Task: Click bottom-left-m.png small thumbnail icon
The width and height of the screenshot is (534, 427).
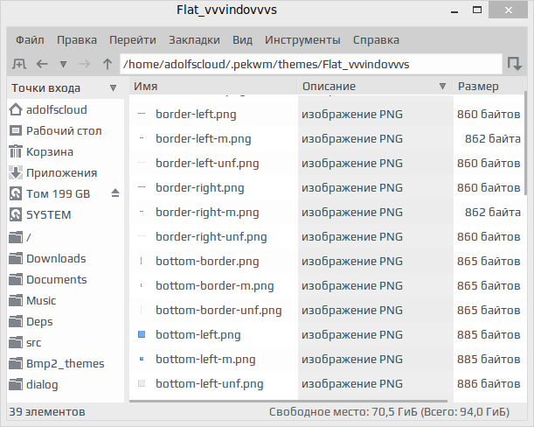Action: pos(142,359)
